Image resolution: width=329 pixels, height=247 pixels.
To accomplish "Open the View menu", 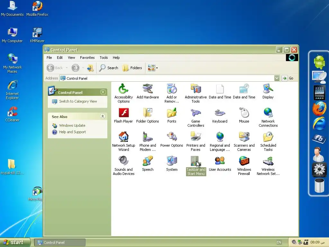I will pos(71,58).
